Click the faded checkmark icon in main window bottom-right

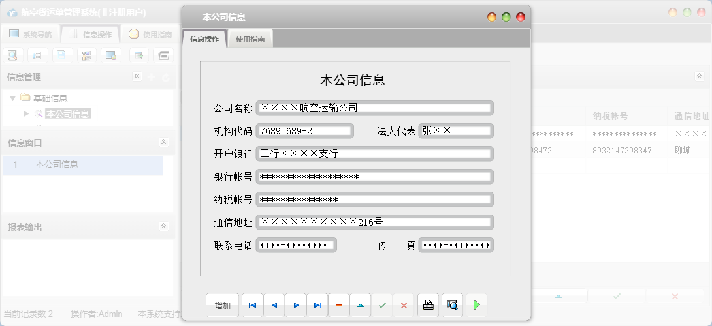617,296
